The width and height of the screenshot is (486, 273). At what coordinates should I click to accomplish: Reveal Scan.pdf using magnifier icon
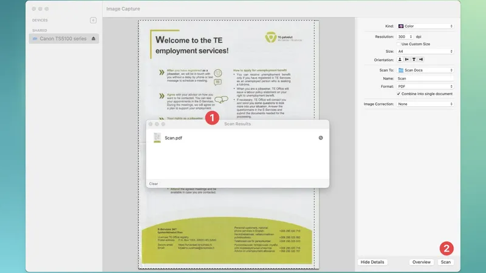point(321,138)
